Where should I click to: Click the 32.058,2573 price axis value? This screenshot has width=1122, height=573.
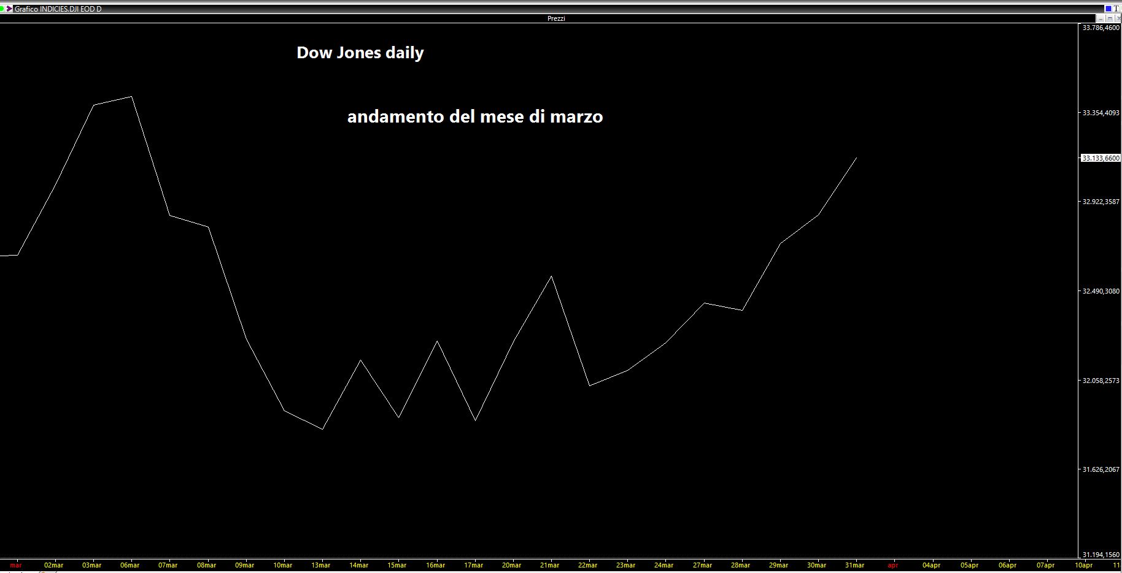[x=1101, y=381]
